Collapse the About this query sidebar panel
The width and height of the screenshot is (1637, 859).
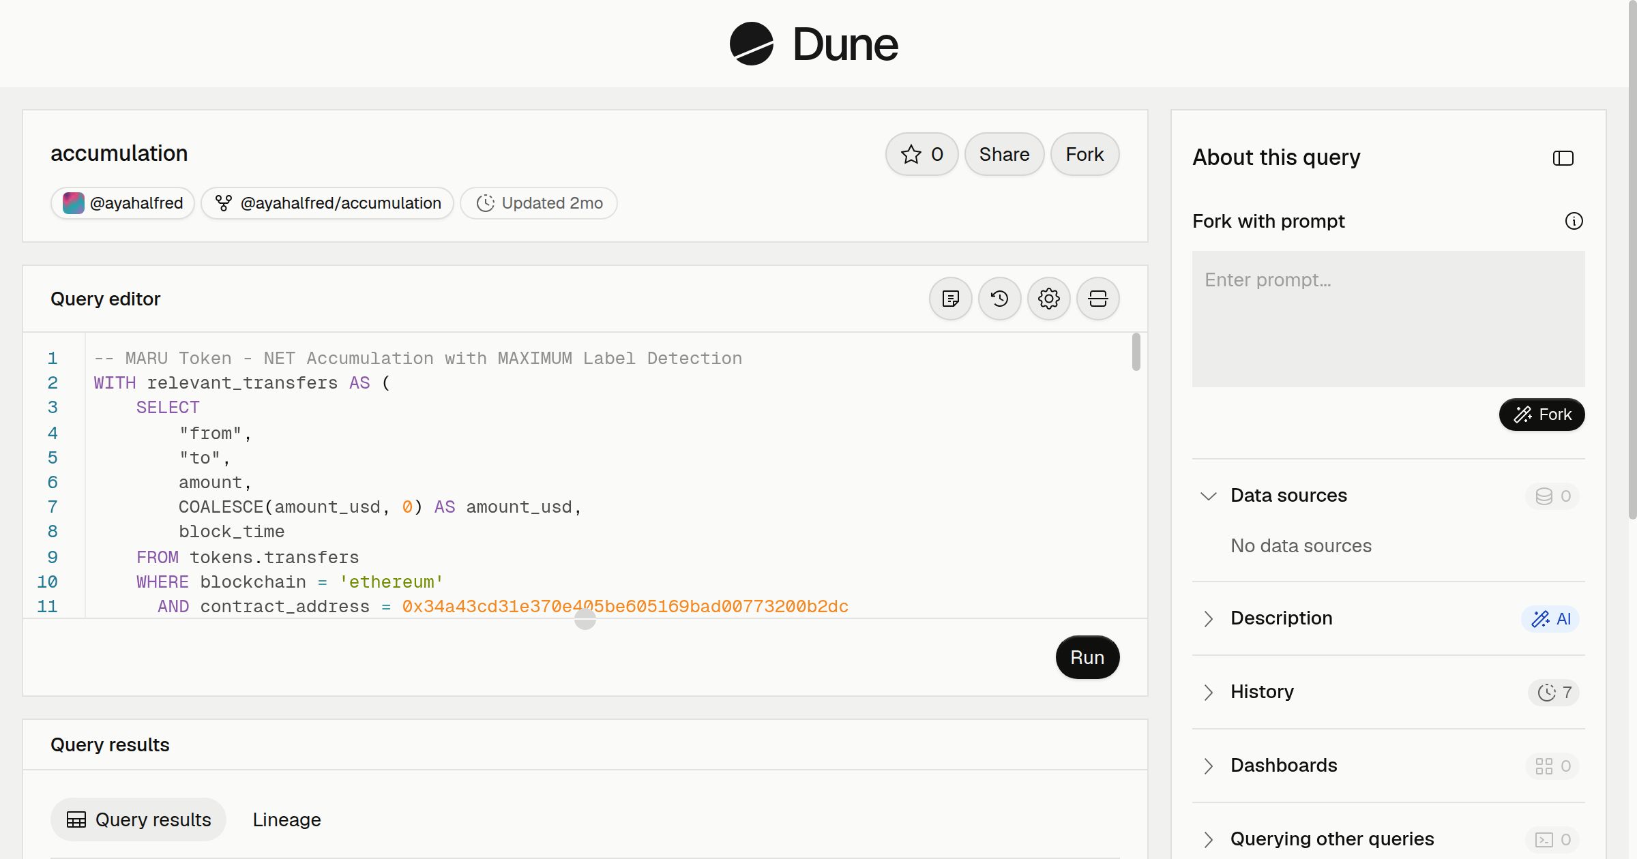[1563, 158]
